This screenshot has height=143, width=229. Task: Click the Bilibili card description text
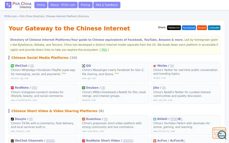pos(181,125)
